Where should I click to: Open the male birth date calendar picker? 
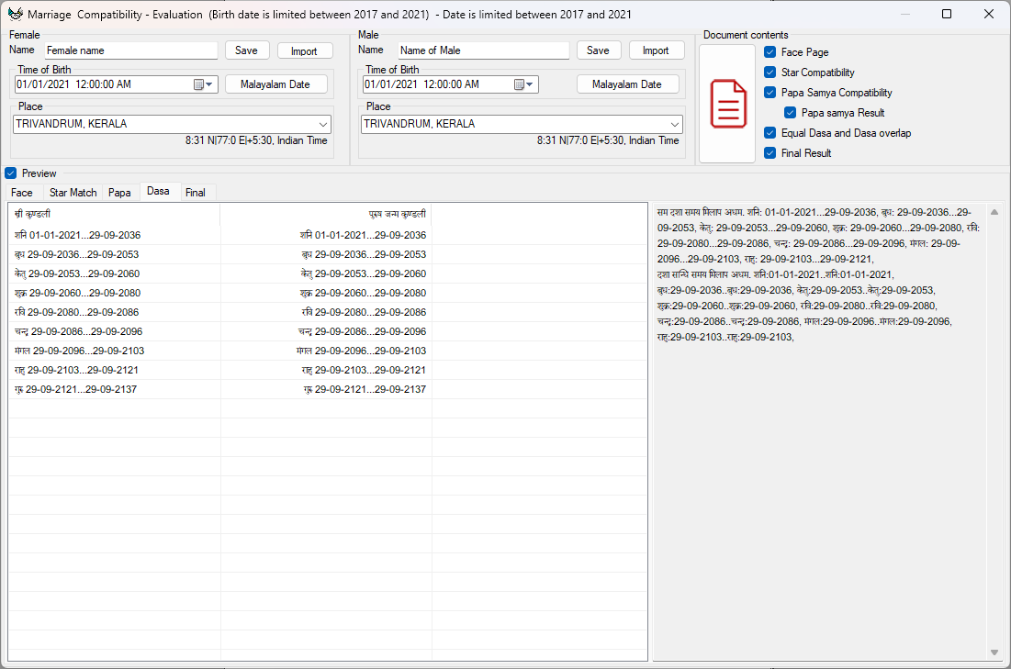[522, 84]
